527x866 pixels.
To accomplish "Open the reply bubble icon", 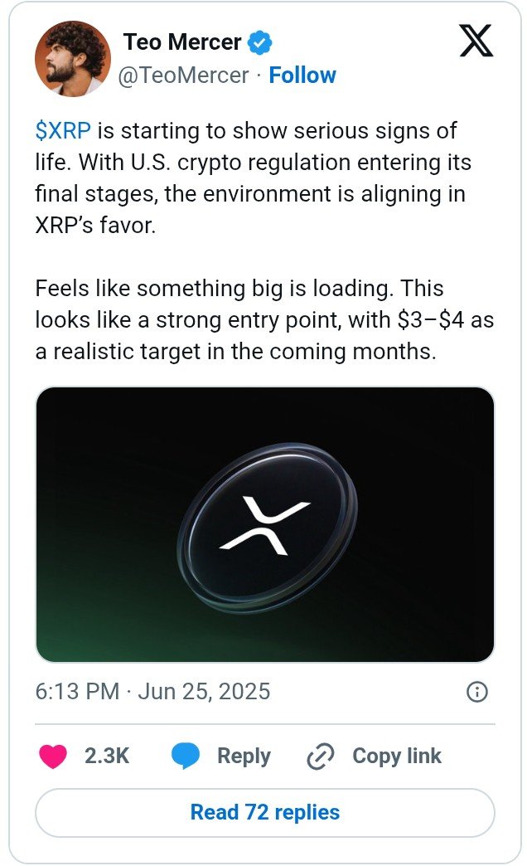I will pyautogui.click(x=184, y=756).
